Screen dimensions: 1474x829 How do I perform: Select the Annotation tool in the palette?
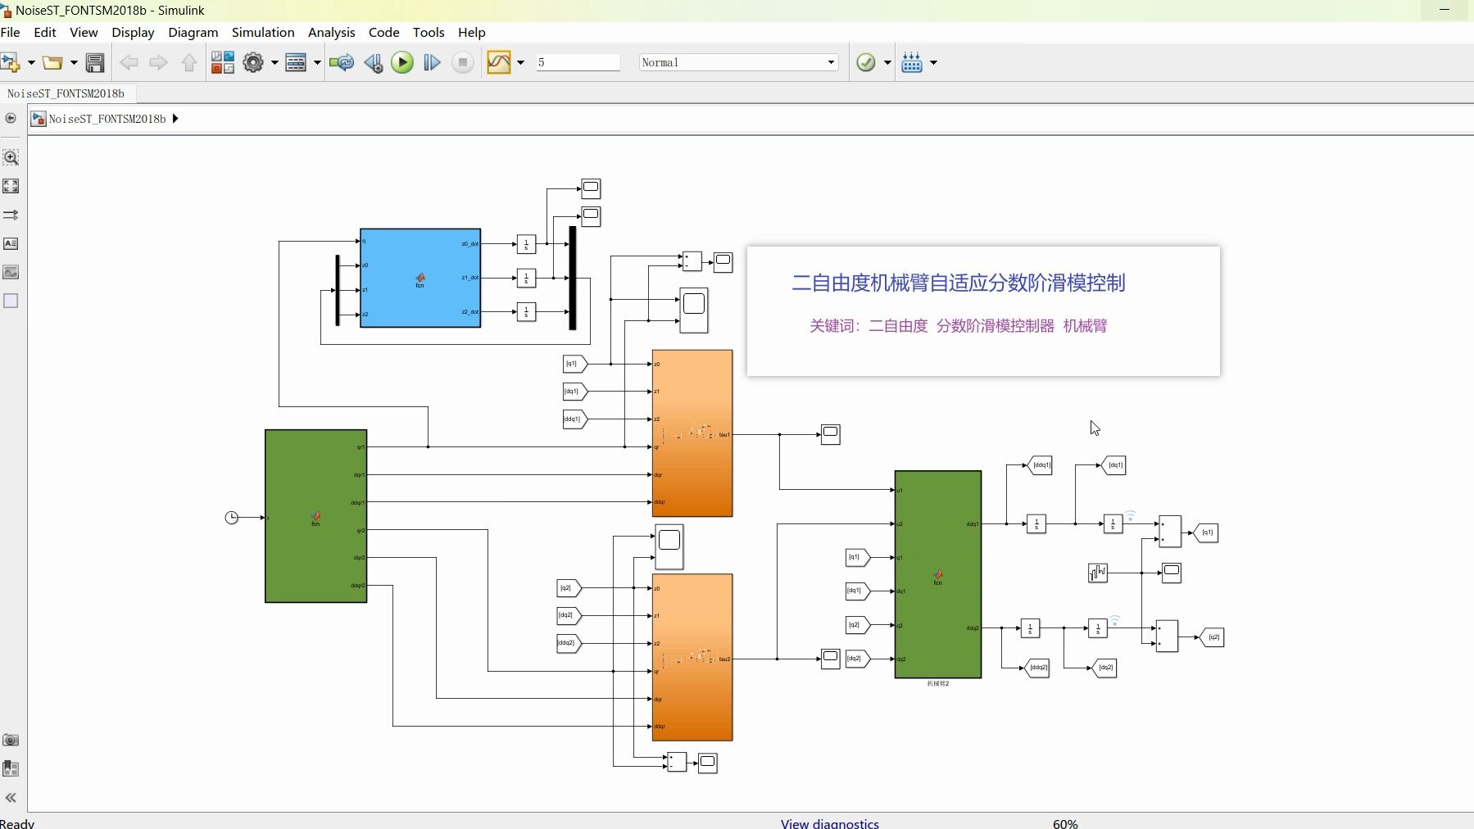(x=11, y=243)
